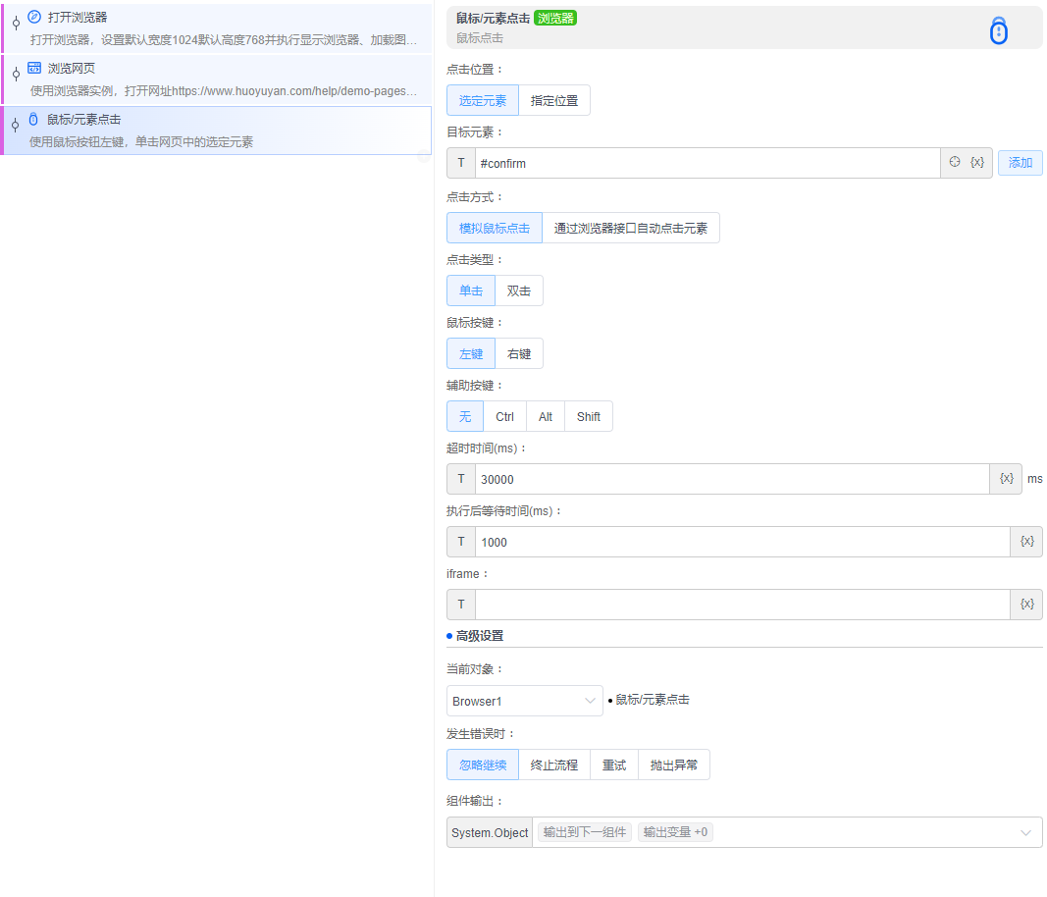Image resolution: width=1047 pixels, height=897 pixels.
Task: Switch click type to 双击
Action: [519, 290]
